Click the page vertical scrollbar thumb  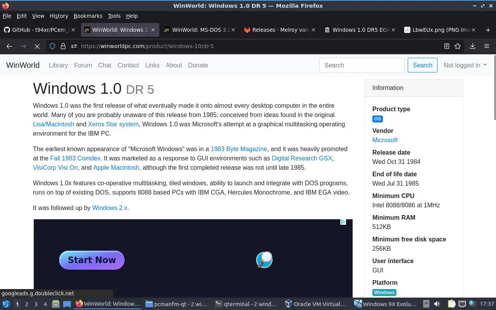click(494, 87)
